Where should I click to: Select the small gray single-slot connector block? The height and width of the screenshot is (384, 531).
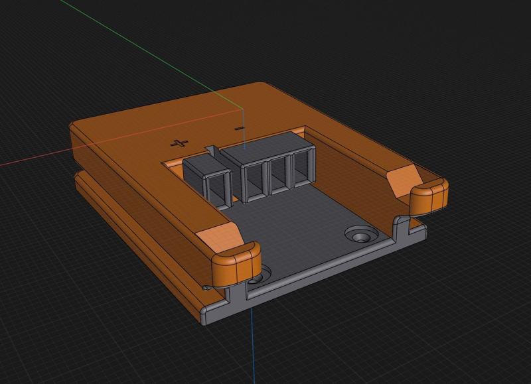[x=206, y=177]
